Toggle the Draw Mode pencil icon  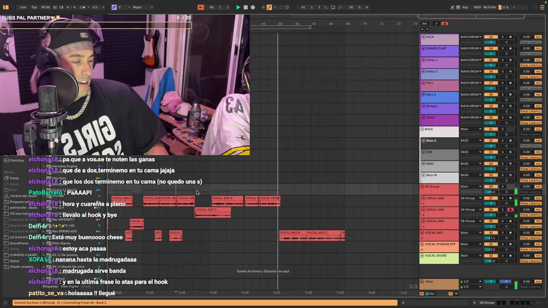[453, 7]
